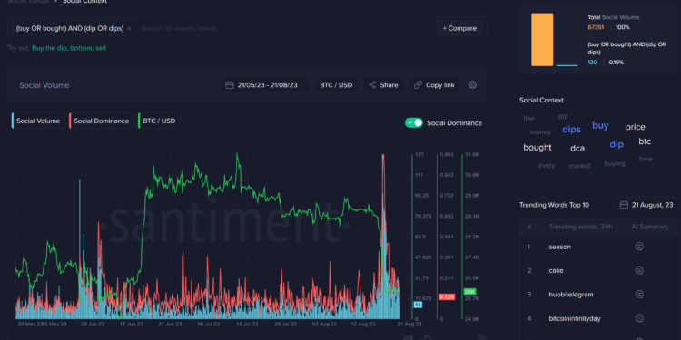Viewport: 681px width, 340px height.
Task: Click the word 'market' in Social Context
Action: [580, 166]
